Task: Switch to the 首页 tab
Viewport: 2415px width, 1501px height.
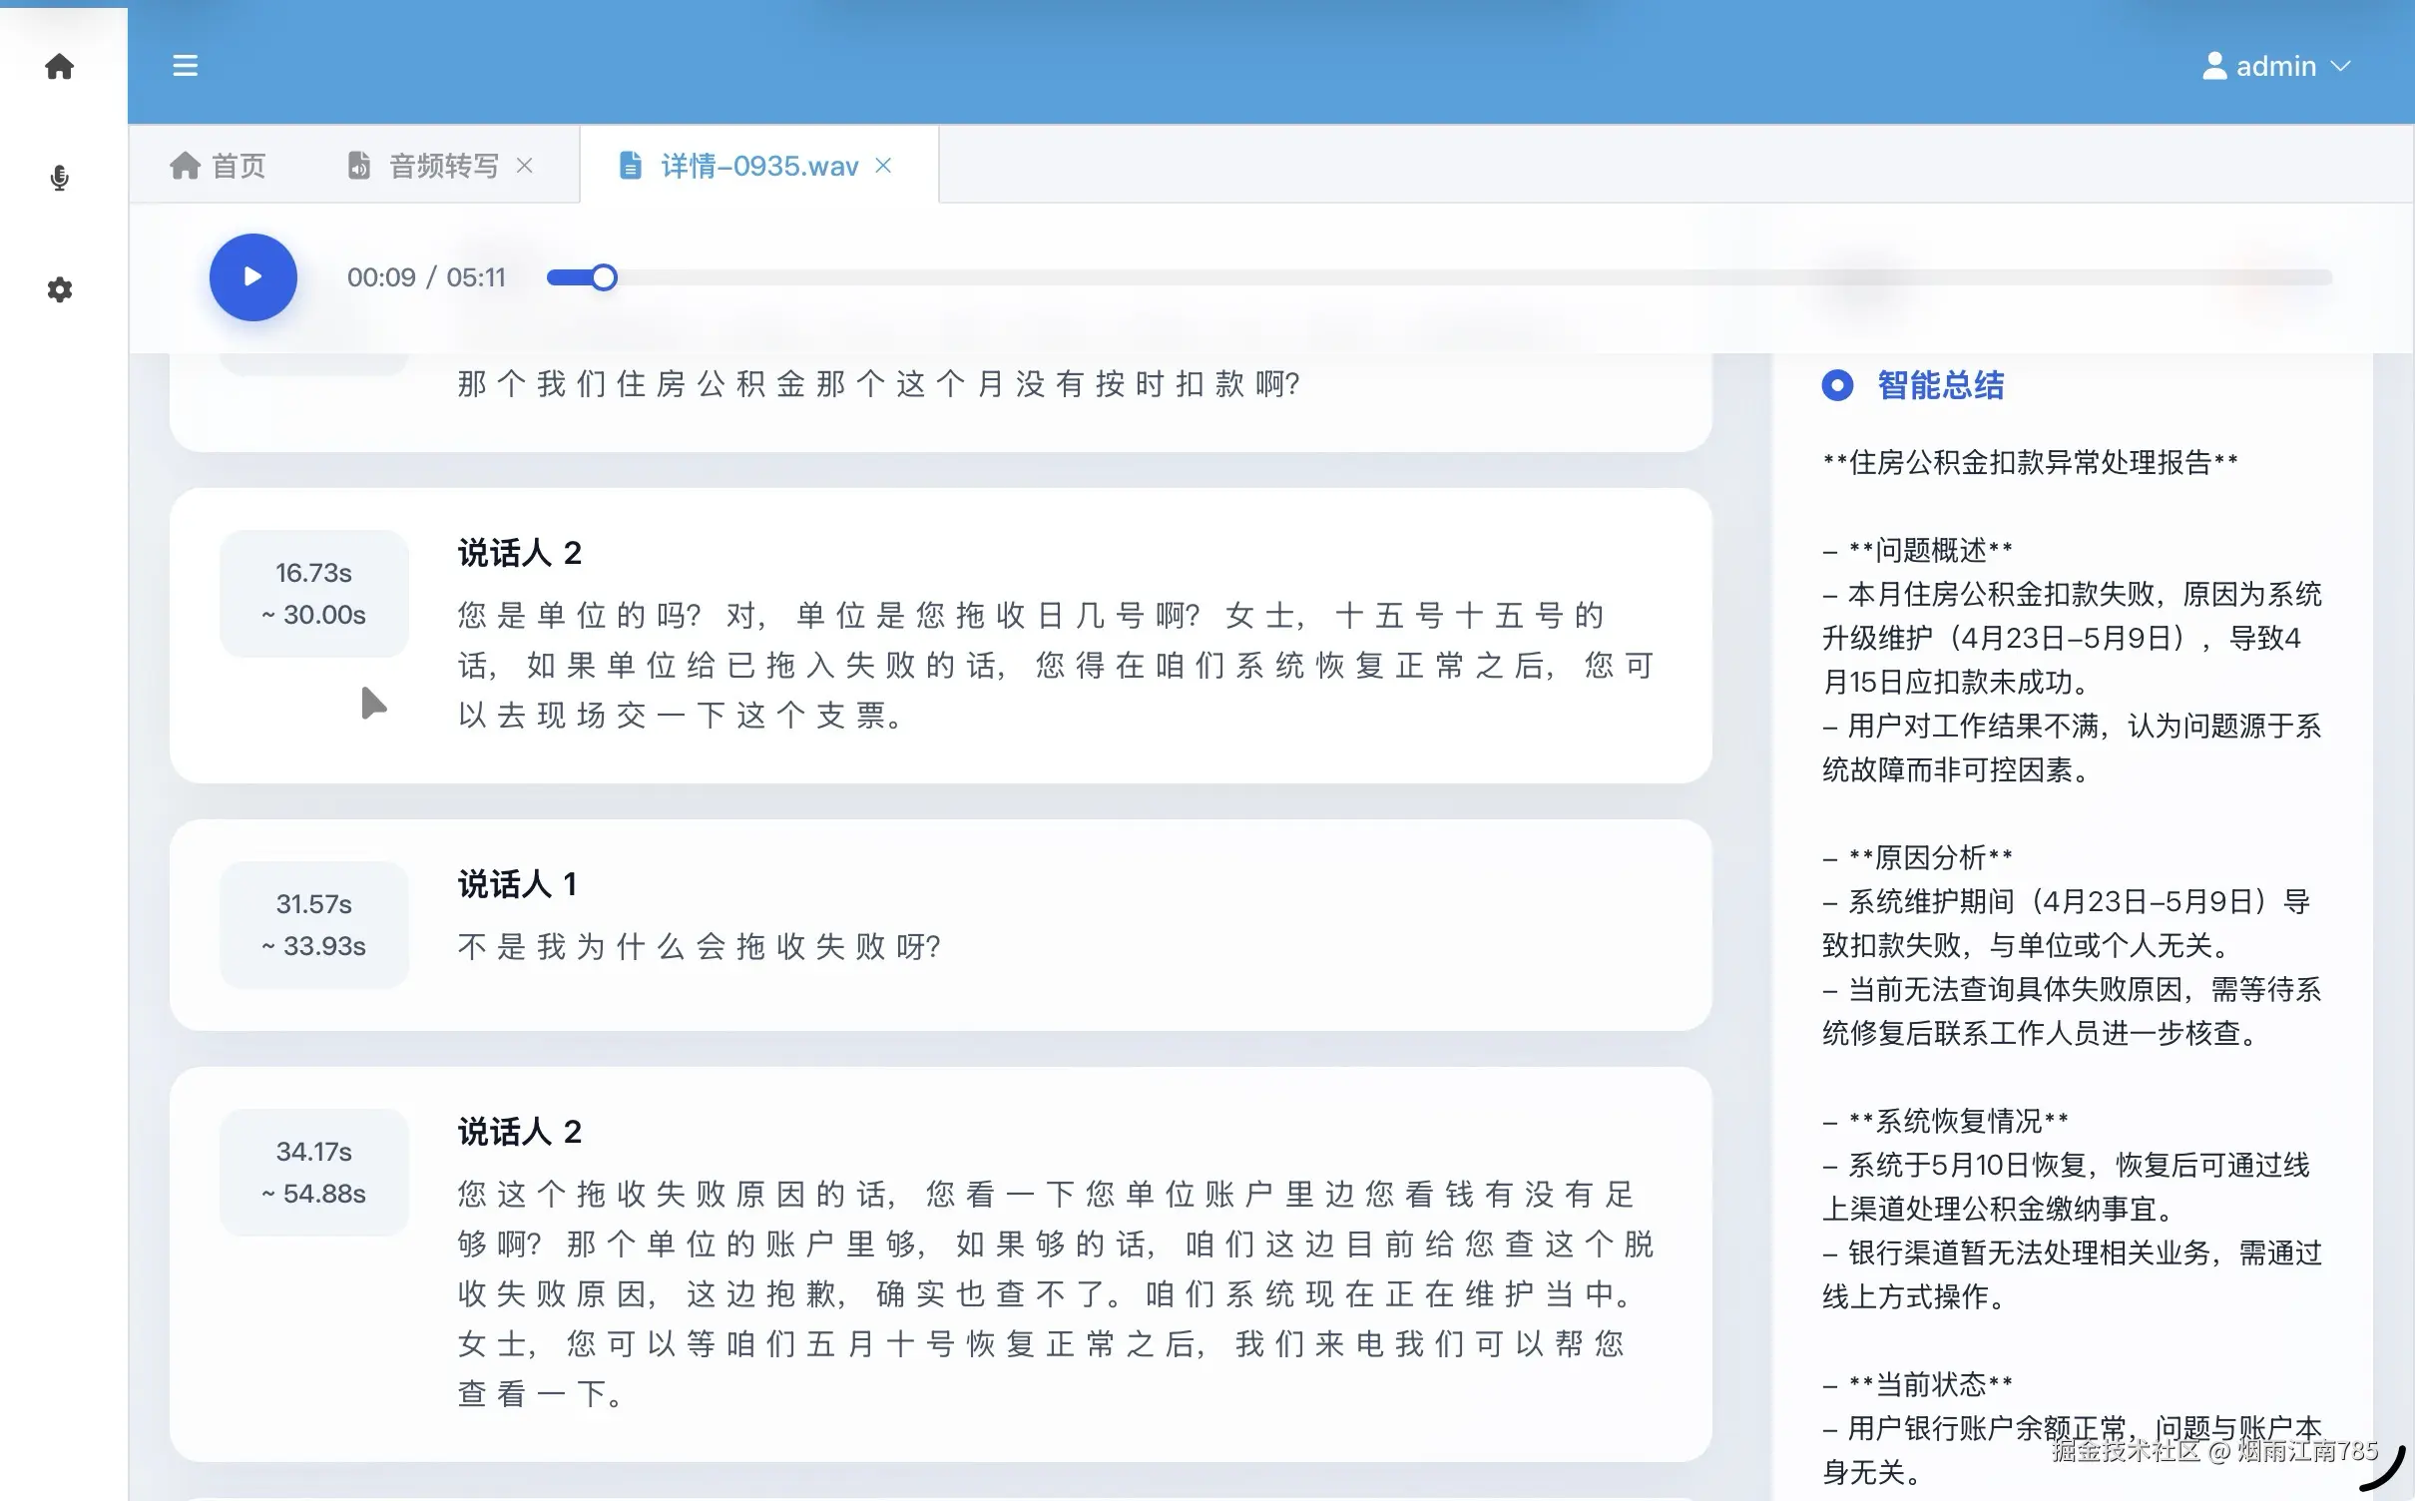Action: [239, 166]
